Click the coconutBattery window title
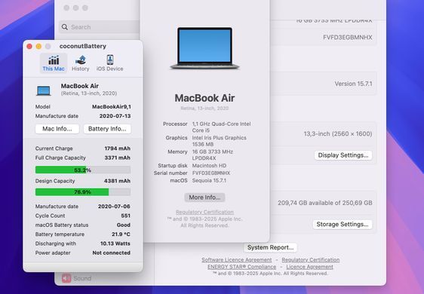This screenshot has width=424, height=294. [83, 46]
